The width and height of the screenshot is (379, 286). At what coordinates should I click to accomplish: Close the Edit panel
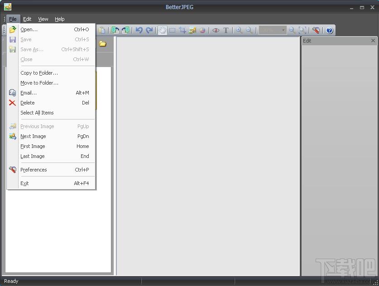[x=373, y=41]
